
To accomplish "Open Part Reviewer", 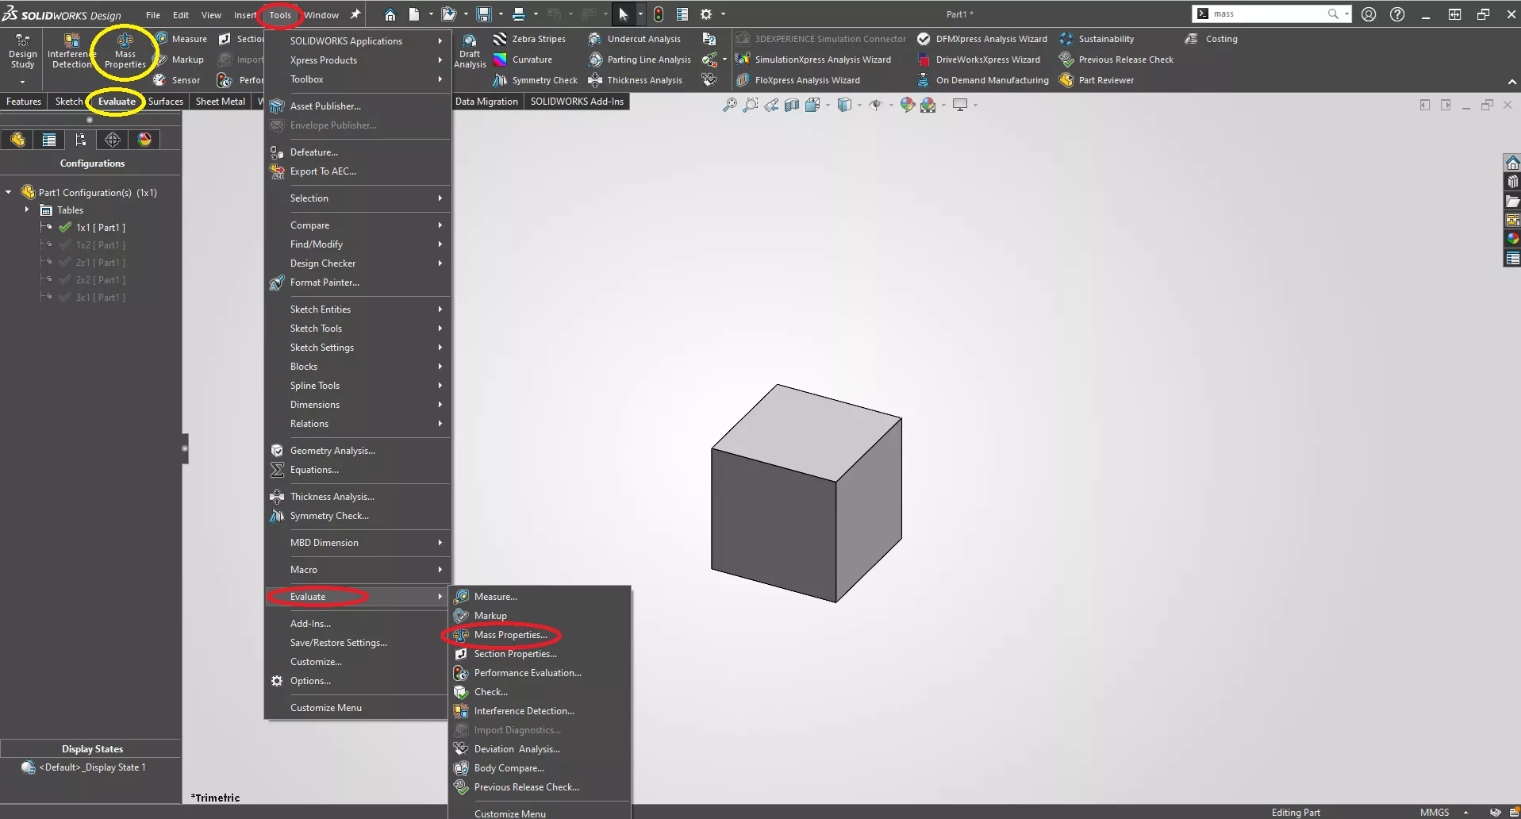I will pos(1097,80).
